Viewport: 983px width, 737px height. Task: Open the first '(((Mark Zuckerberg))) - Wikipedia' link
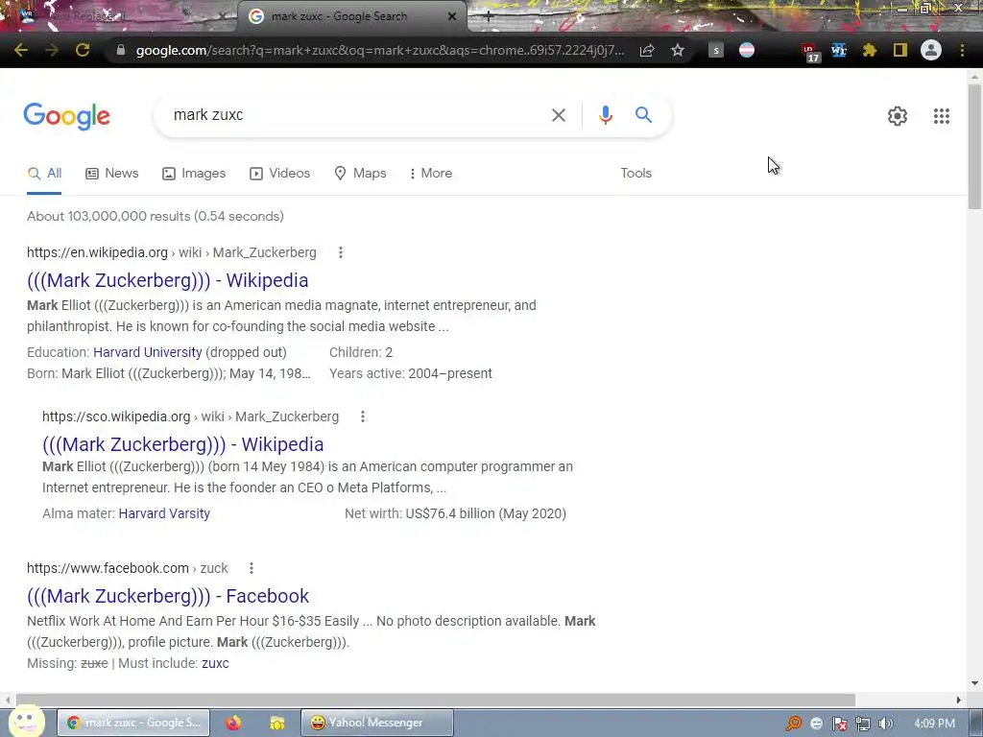tap(167, 280)
